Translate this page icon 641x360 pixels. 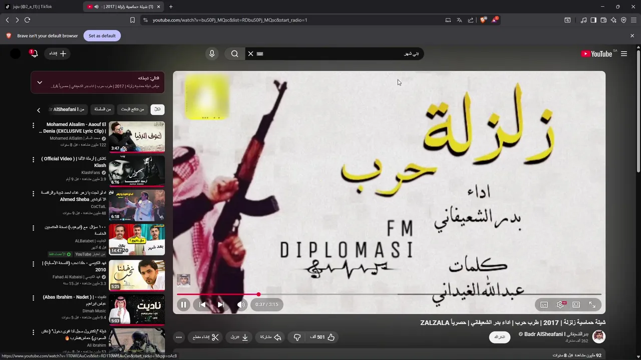point(459,20)
